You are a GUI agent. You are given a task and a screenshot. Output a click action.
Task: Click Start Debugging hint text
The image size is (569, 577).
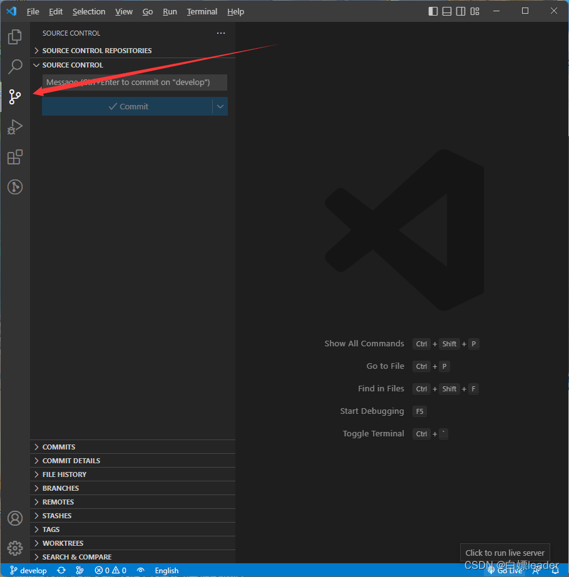pyautogui.click(x=372, y=411)
